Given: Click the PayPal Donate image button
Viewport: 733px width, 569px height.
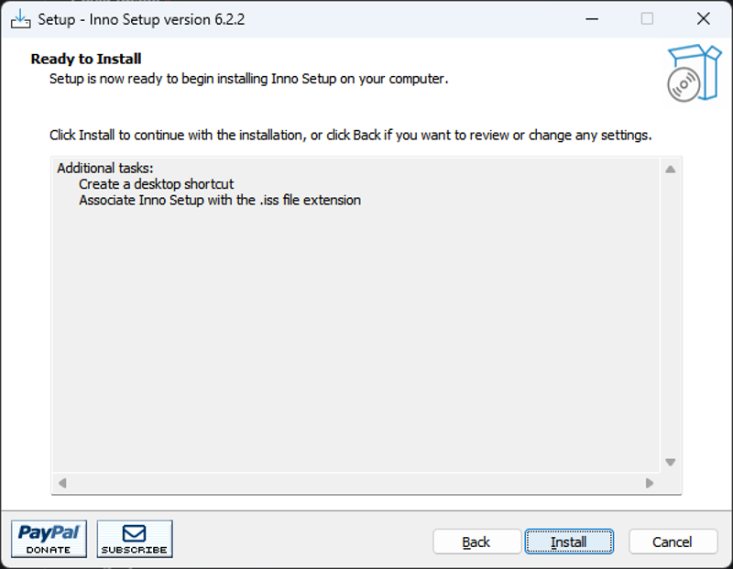Looking at the screenshot, I should point(49,539).
